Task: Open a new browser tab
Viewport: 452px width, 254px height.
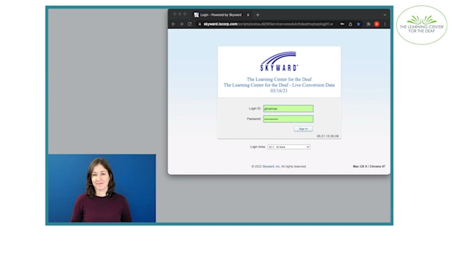Action: click(257, 15)
